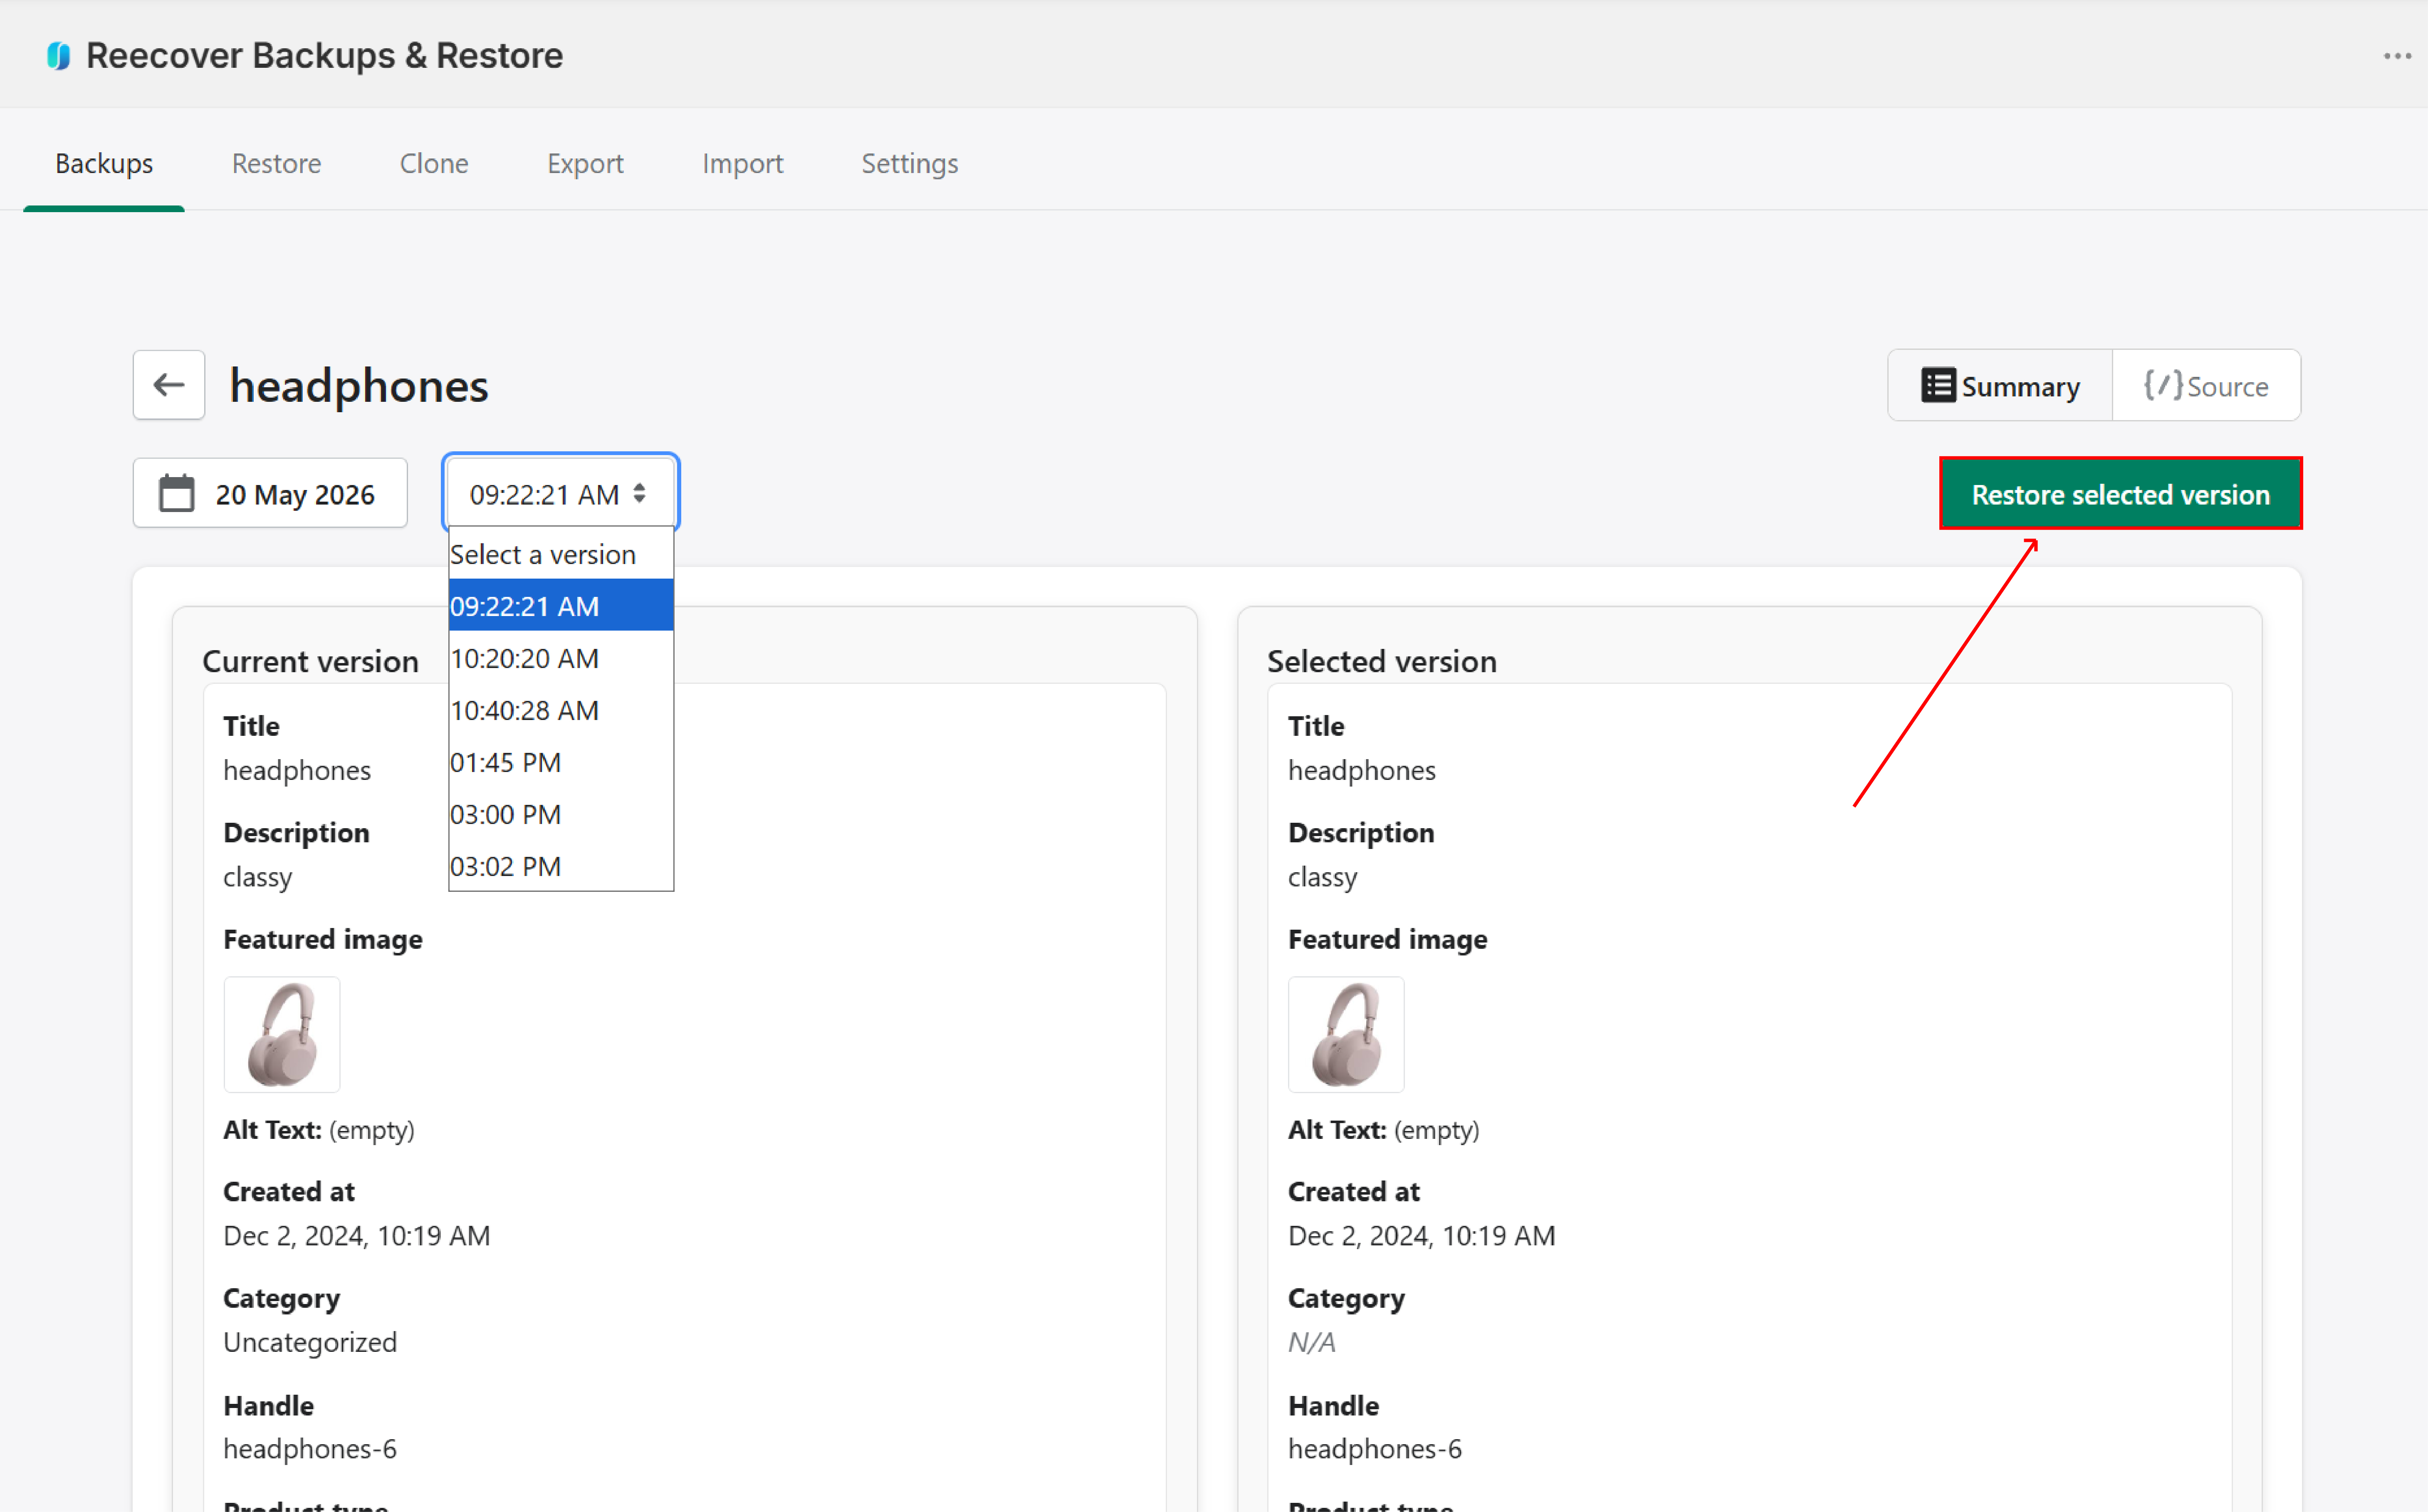The image size is (2428, 1512).
Task: Click the Source code braces icon
Action: coord(2162,385)
